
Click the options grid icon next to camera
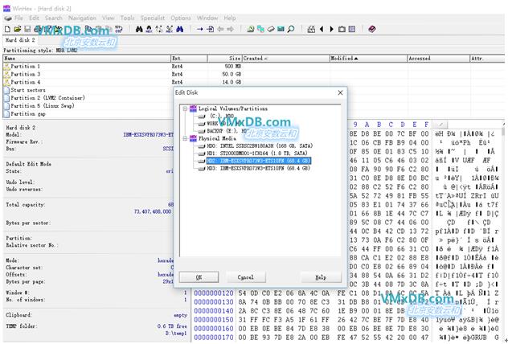pos(352,29)
